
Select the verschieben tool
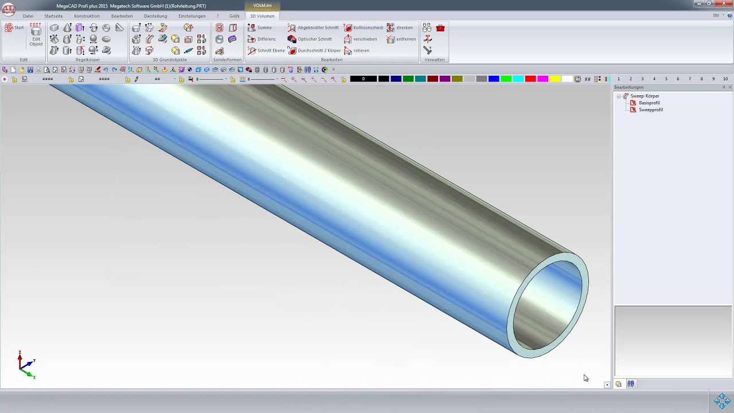(360, 39)
